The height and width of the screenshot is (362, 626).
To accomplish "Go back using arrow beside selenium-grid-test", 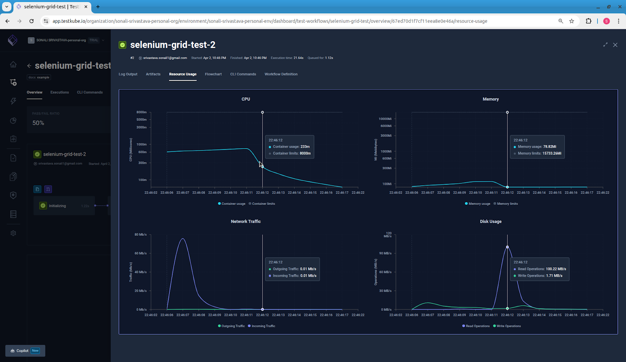I will coord(29,66).
